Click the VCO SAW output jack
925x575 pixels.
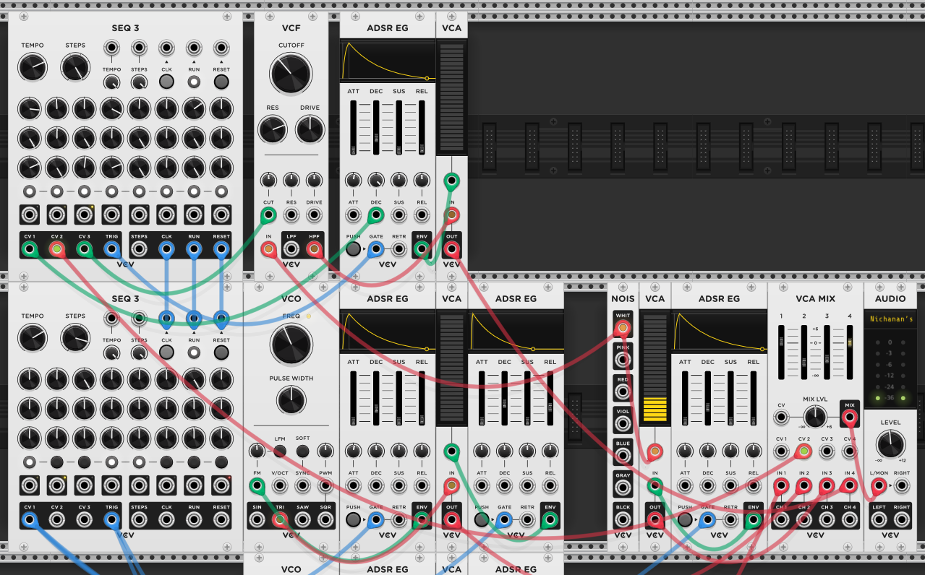pos(303,520)
